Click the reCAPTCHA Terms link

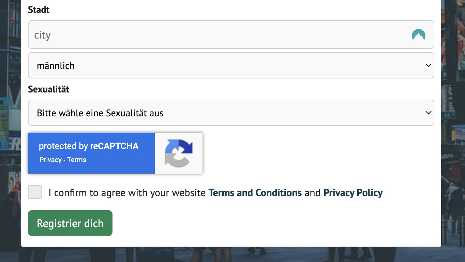coord(77,160)
